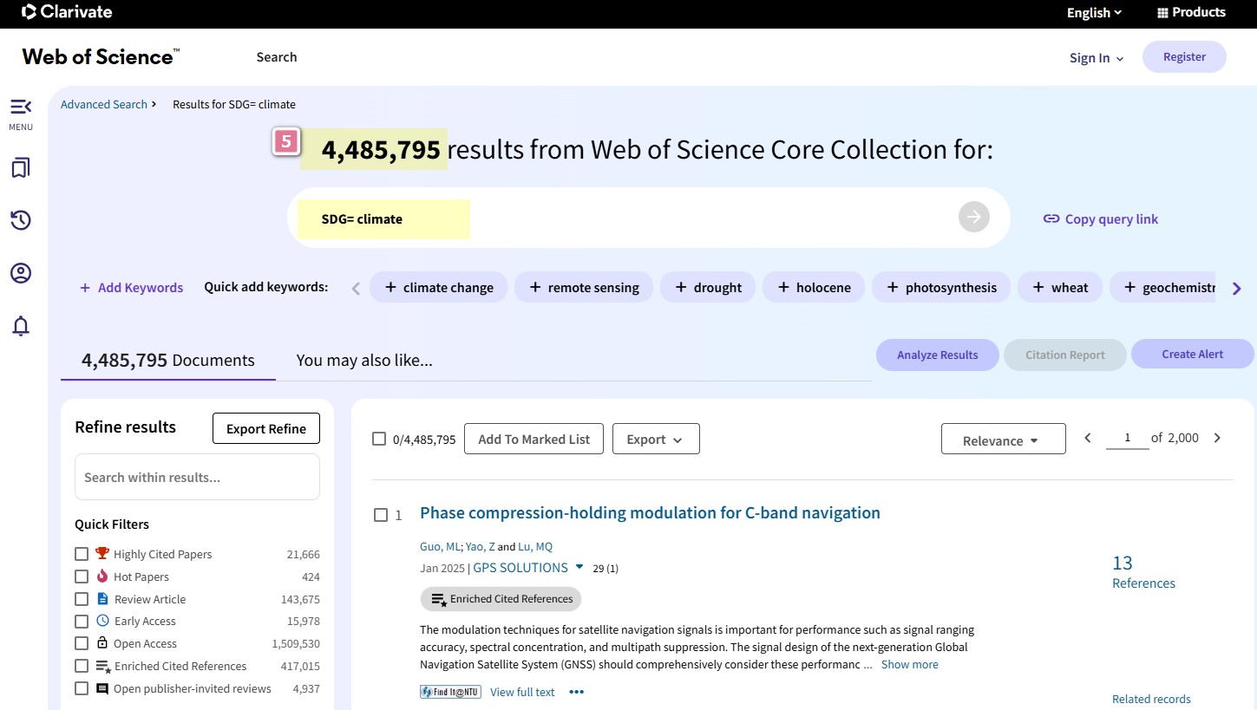Click the page number input box
1257x710 pixels.
(x=1127, y=439)
